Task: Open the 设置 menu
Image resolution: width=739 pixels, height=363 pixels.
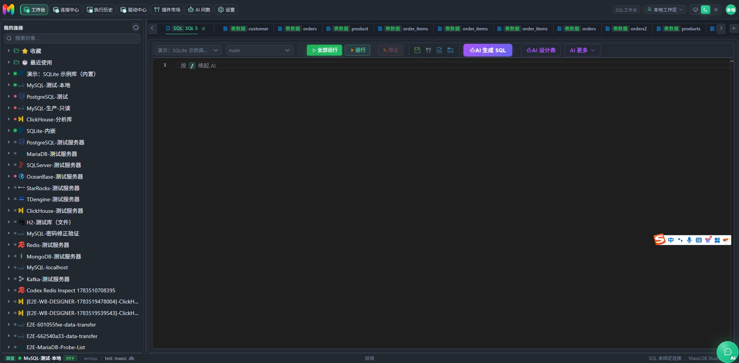Action: point(226,10)
